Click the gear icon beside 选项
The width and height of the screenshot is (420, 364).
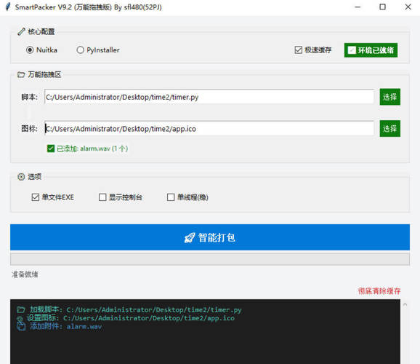click(21, 177)
